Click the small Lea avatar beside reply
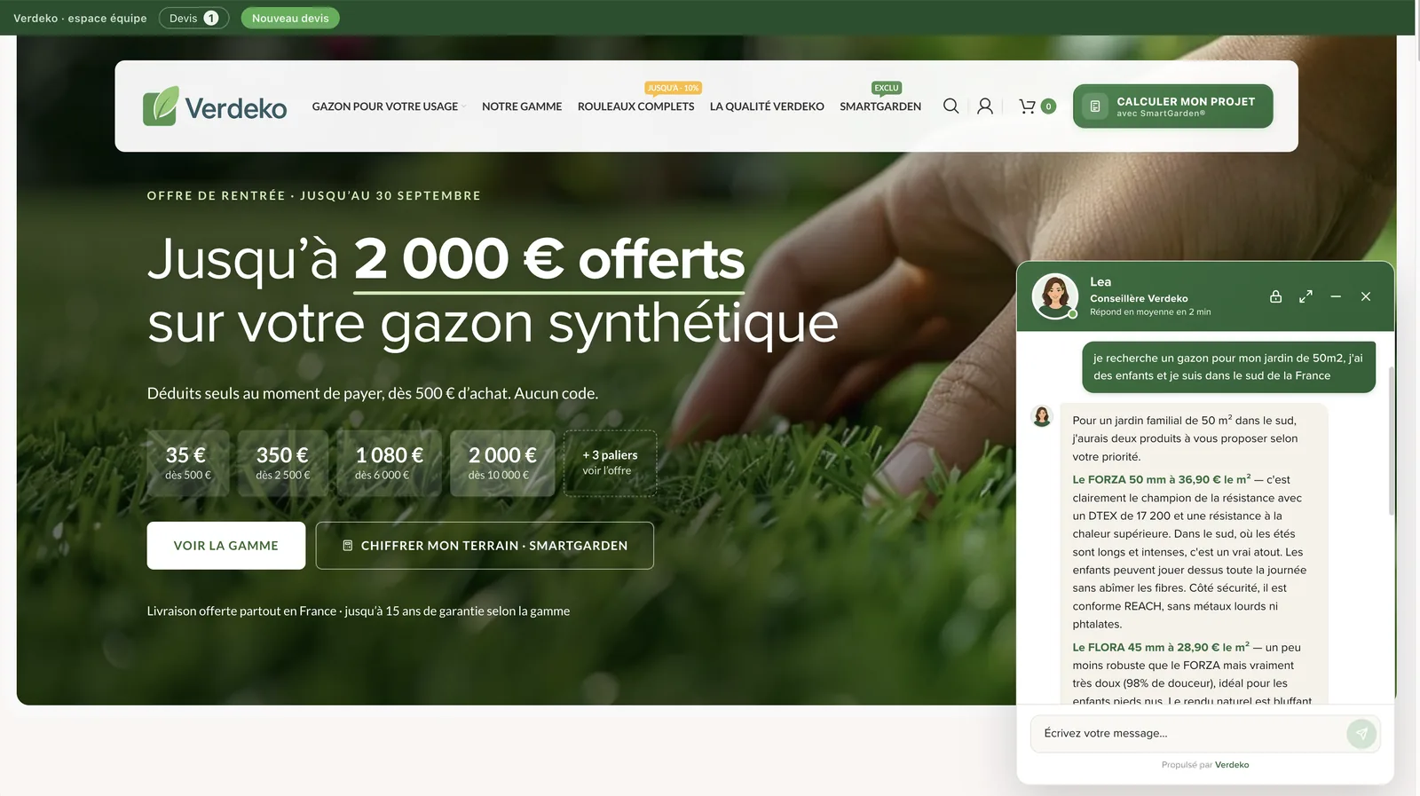The width and height of the screenshot is (1420, 796). [1042, 416]
